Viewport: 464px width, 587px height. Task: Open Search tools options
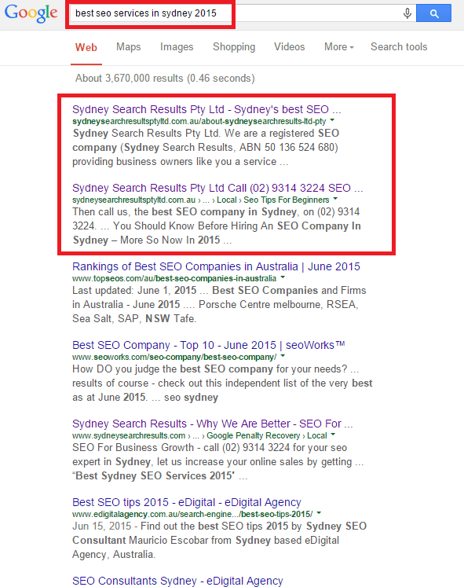tap(399, 47)
